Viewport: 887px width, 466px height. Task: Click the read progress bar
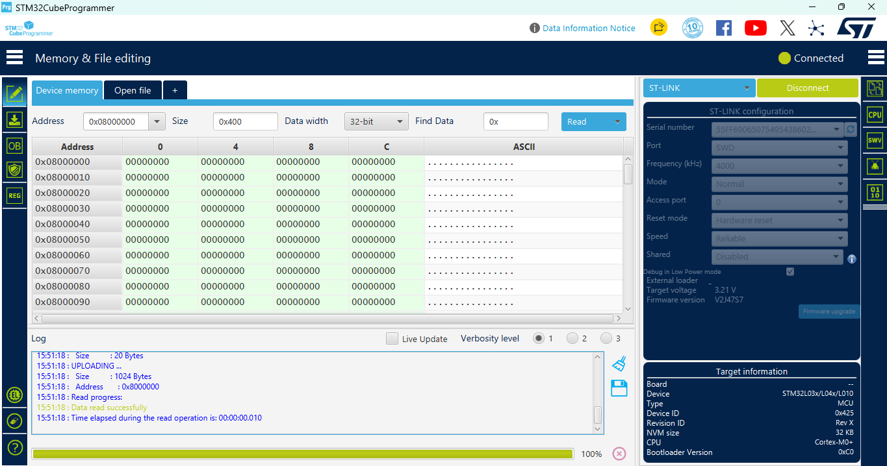[x=303, y=454]
